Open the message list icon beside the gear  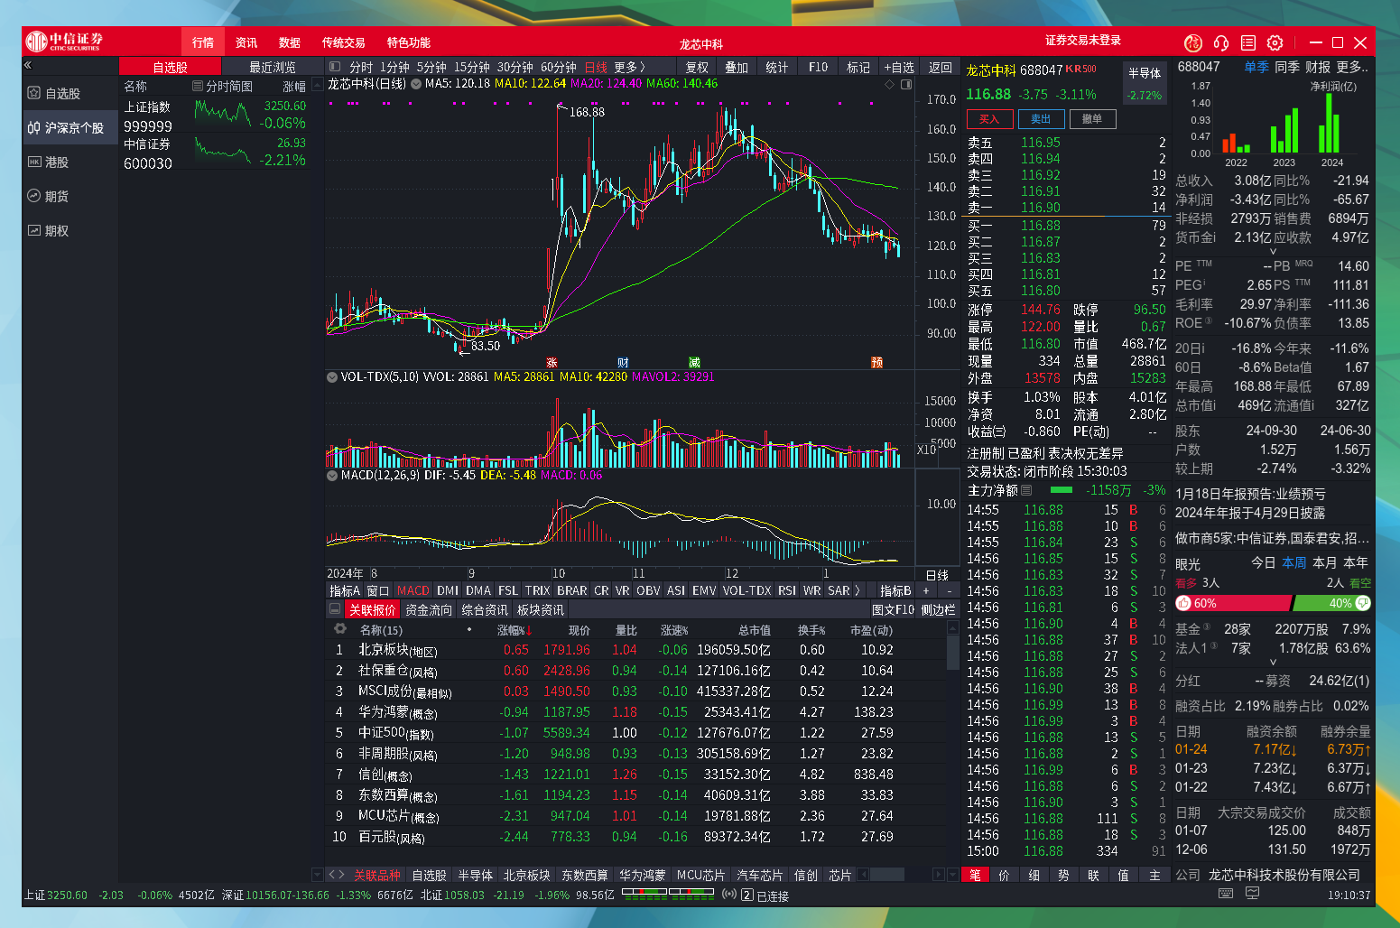tap(1247, 42)
